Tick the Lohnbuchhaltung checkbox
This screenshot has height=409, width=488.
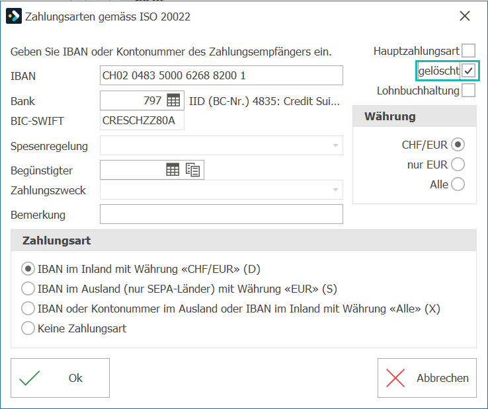(468, 91)
